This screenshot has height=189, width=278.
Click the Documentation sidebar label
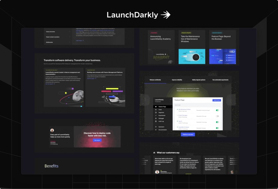162,130
